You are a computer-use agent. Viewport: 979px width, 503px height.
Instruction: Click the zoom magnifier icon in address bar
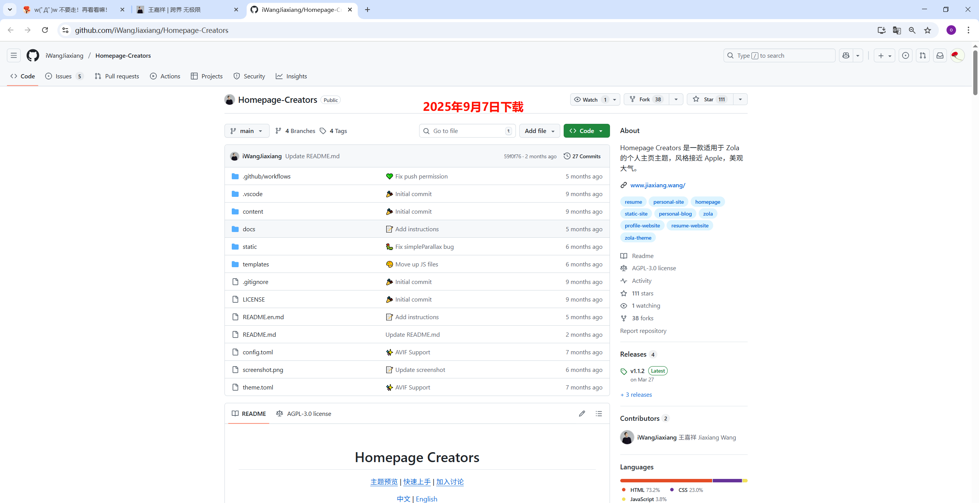tap(912, 30)
